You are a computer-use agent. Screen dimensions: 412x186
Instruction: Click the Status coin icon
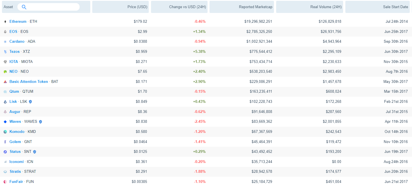(x=5, y=152)
